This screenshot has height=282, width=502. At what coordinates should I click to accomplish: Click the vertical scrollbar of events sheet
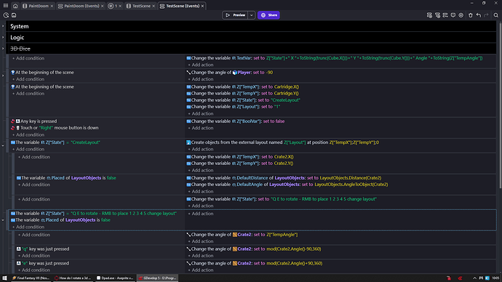tap(500, 105)
